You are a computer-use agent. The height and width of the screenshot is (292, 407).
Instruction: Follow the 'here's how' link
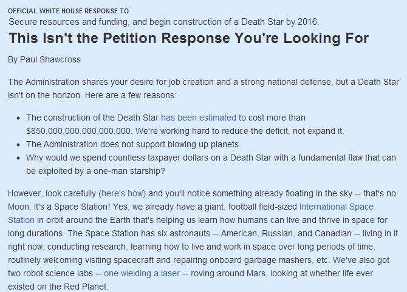[122, 194]
